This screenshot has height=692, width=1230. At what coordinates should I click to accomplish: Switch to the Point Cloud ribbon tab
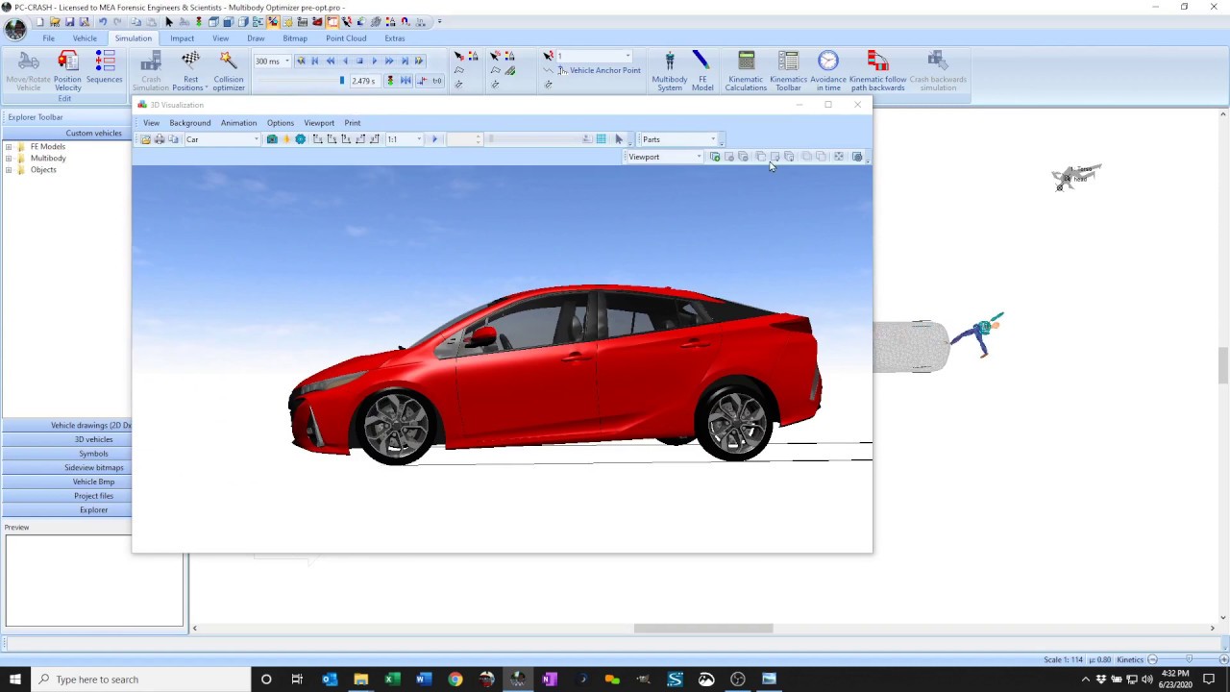pos(346,38)
